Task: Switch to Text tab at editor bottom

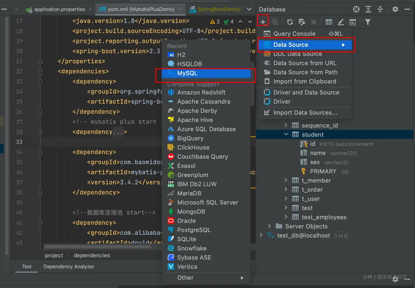Action: tap(27, 267)
